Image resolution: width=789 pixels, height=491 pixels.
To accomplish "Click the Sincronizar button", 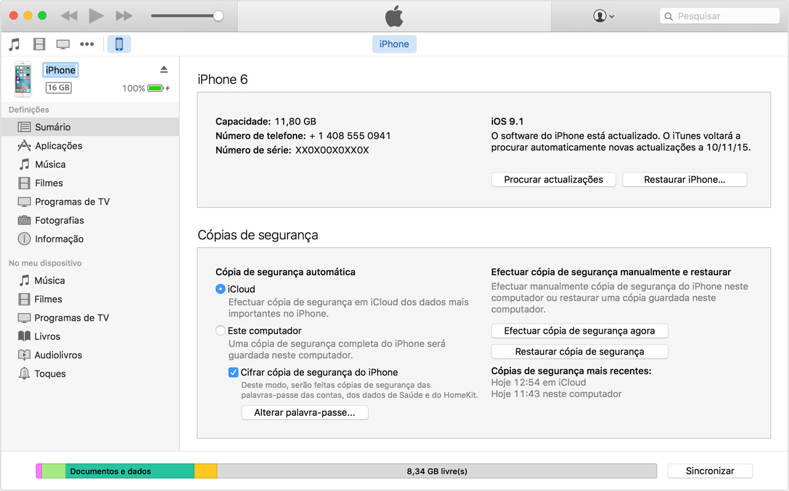I will 709,471.
